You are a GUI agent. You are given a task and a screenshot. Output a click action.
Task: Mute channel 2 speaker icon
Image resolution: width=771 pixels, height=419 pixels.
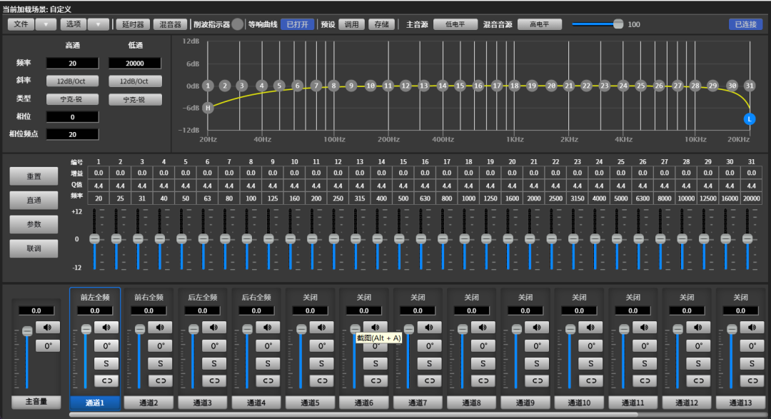point(161,328)
